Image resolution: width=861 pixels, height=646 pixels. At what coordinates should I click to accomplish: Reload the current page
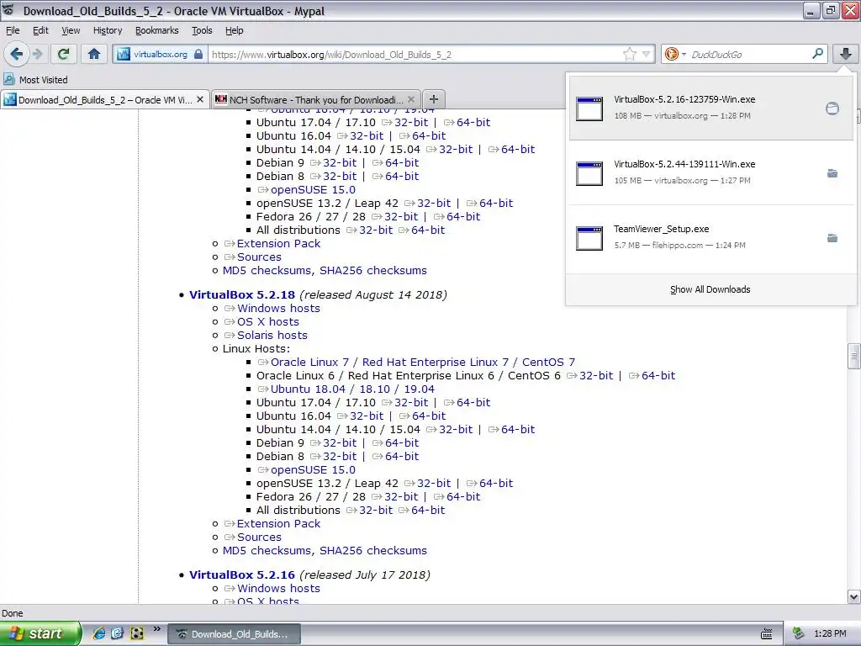pos(64,54)
